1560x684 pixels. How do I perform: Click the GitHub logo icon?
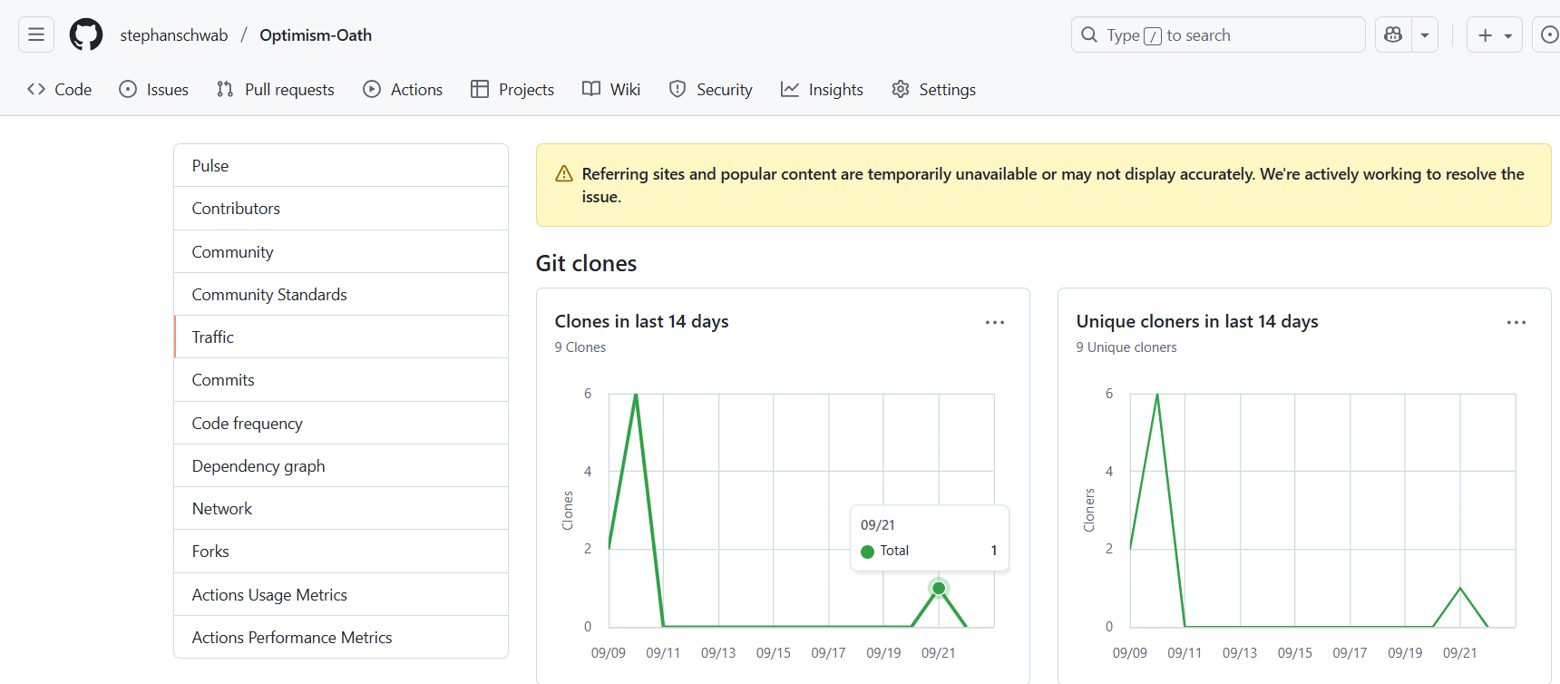86,35
